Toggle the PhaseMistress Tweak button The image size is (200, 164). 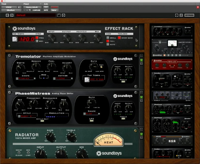pyautogui.click(x=123, y=119)
